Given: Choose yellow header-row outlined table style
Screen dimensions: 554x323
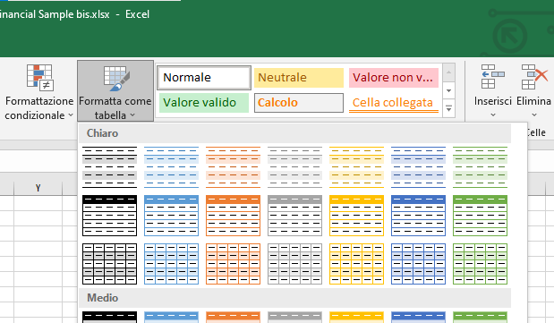Looking at the screenshot, I should (356, 216).
